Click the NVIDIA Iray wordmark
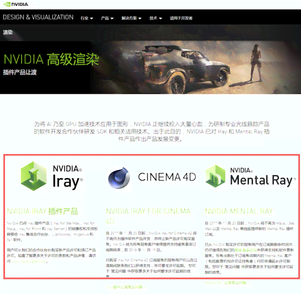Screen dimensions: 301x294 (x=68, y=177)
